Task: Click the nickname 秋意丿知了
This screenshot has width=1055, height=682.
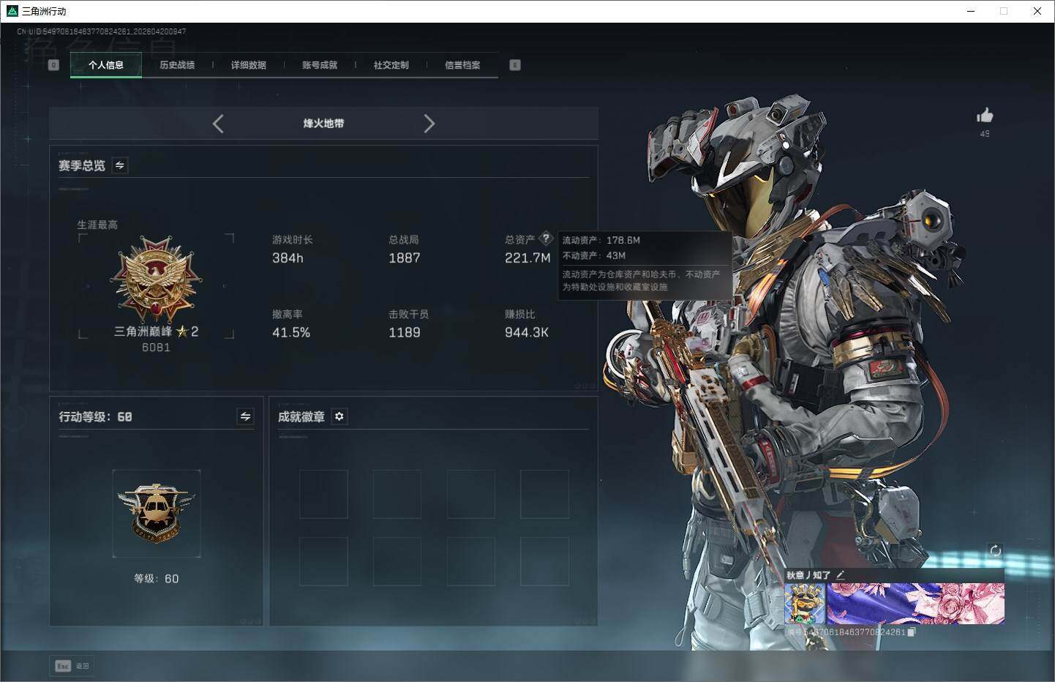Action: tap(808, 575)
